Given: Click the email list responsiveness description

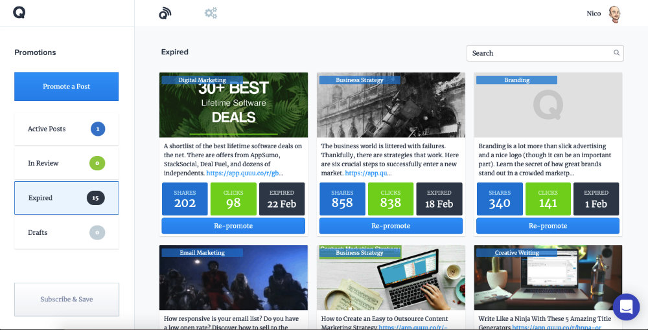Looking at the screenshot, I should [231, 323].
